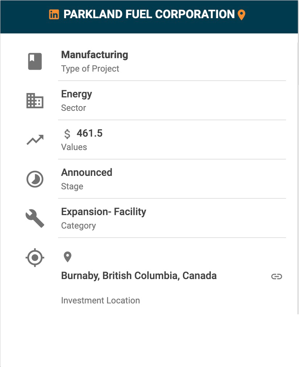
Task: Click the 461.5 value amount
Action: [90, 133]
